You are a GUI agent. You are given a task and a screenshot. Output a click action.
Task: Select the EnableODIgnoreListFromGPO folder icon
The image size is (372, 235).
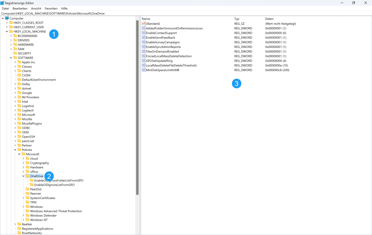tap(32, 185)
